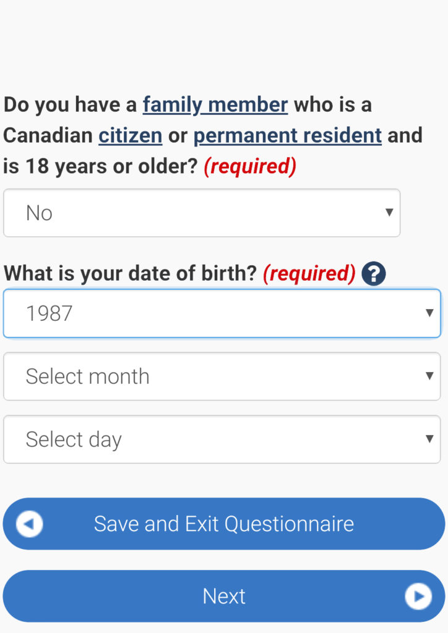Click the right arrow icon on Next button
448x633 pixels.
point(418,597)
